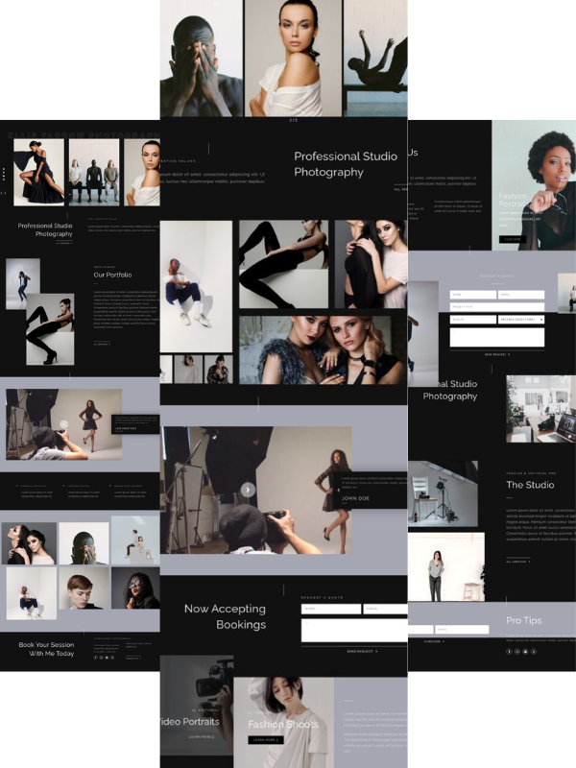Open the Package selection dropdown
This screenshot has width=576, height=768.
click(x=521, y=319)
